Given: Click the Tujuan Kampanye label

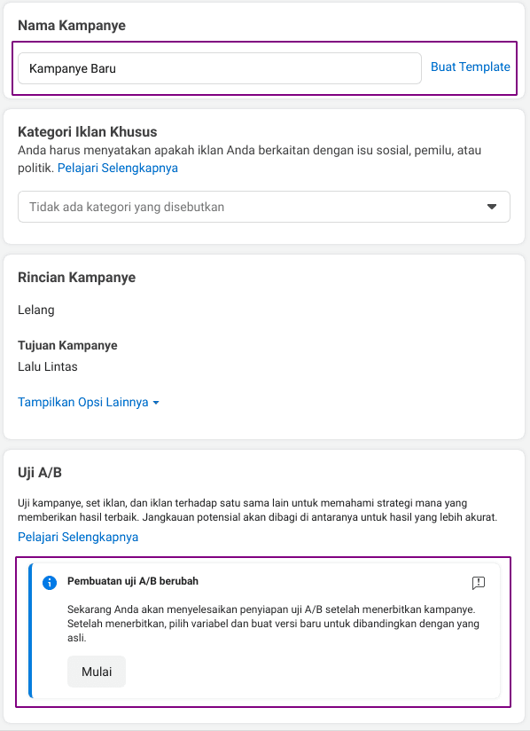Looking at the screenshot, I should [x=67, y=345].
